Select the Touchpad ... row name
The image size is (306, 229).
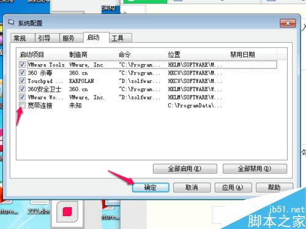[45, 81]
